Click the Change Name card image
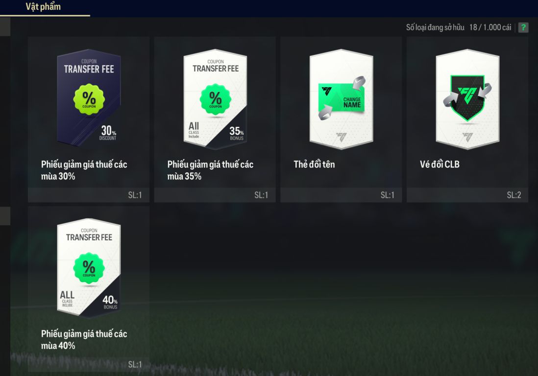 [x=342, y=99]
